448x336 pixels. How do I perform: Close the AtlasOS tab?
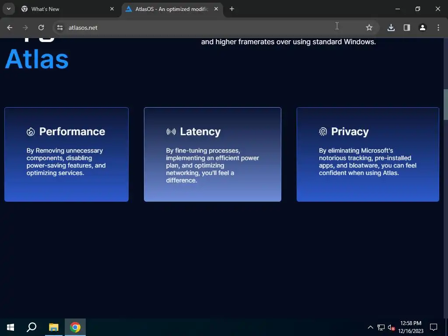pos(216,9)
